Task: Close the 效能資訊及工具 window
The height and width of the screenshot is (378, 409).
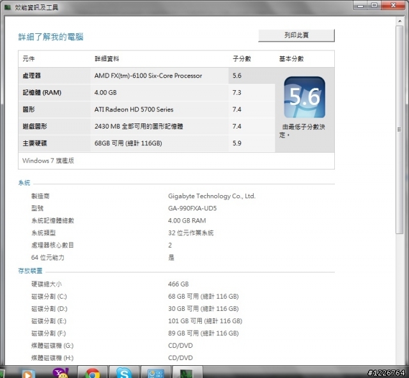Action: tap(394, 5)
